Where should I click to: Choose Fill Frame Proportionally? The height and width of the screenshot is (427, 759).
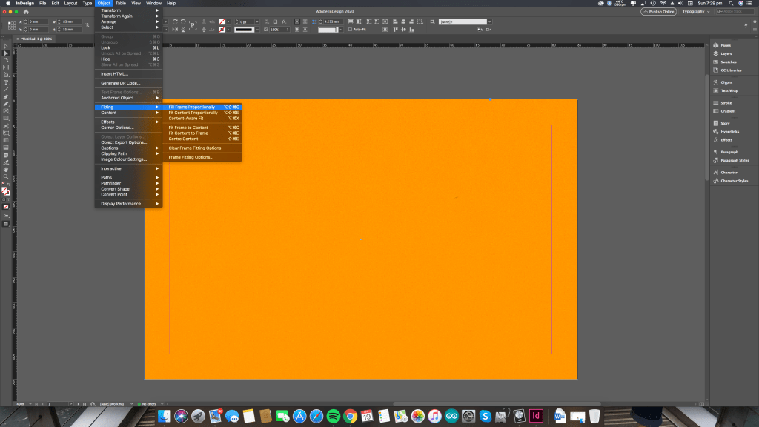(192, 107)
